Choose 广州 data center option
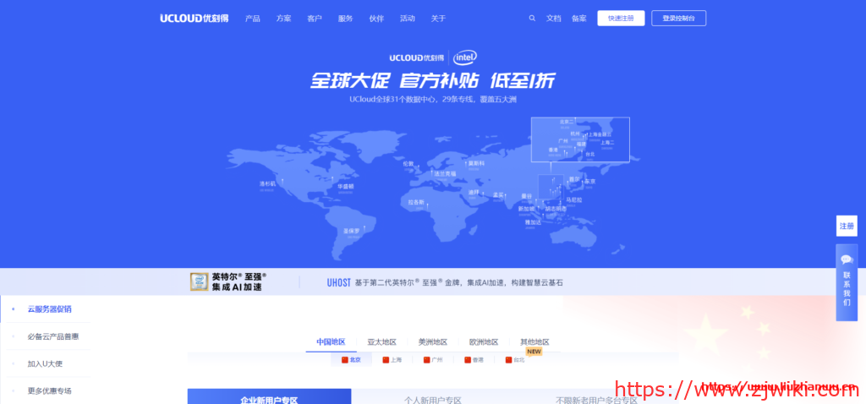The image size is (866, 404). click(433, 359)
